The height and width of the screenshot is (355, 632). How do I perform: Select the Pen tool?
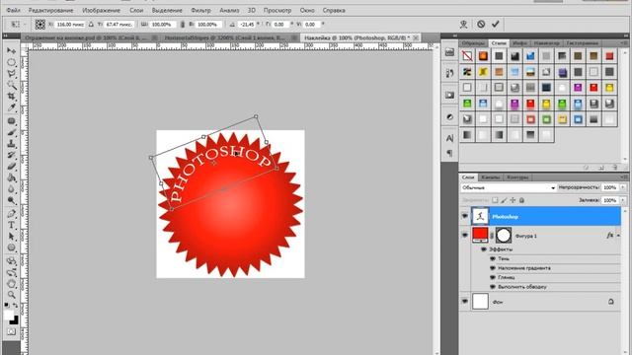click(11, 214)
